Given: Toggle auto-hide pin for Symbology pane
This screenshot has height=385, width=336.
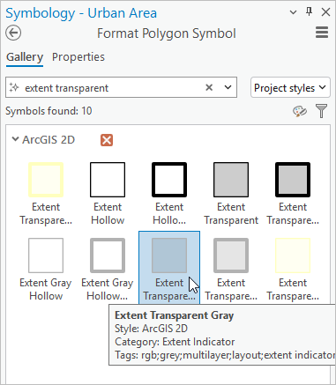Looking at the screenshot, I should click(309, 11).
